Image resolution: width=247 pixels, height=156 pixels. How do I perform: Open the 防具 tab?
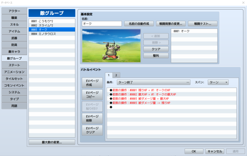tap(14, 45)
